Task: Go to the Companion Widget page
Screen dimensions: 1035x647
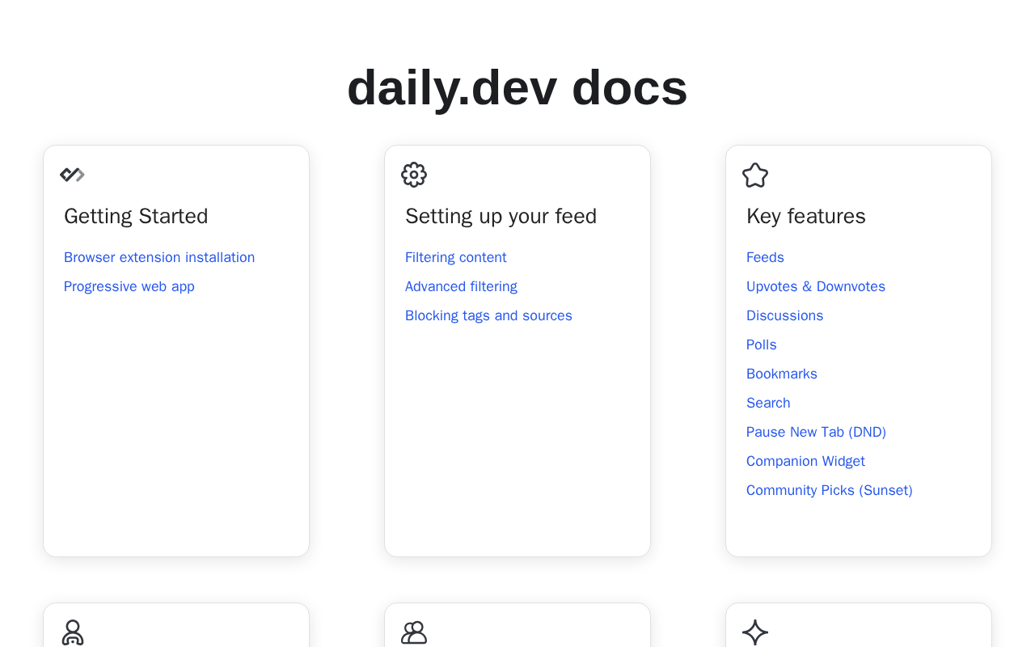Action: 805,461
